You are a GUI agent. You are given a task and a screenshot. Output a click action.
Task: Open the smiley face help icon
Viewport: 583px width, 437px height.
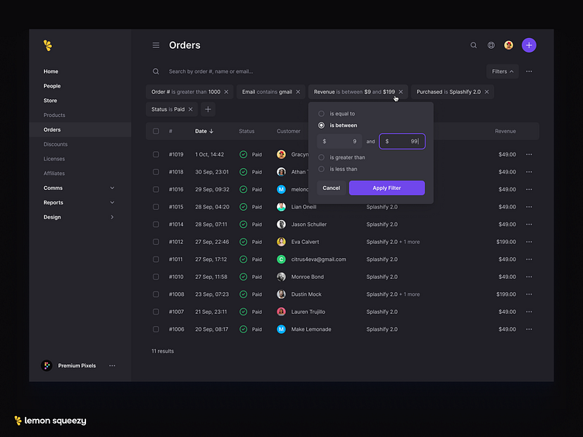coord(491,46)
